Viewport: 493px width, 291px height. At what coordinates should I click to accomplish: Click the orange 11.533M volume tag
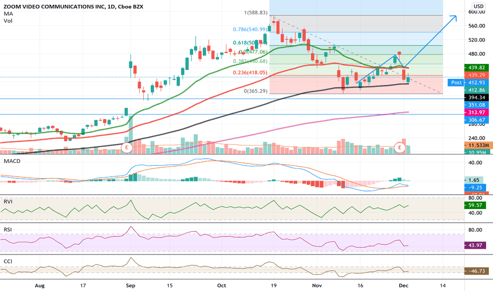(x=479, y=145)
